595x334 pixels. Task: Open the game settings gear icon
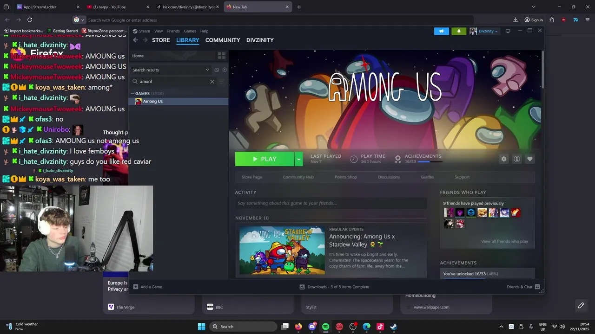pyautogui.click(x=503, y=159)
